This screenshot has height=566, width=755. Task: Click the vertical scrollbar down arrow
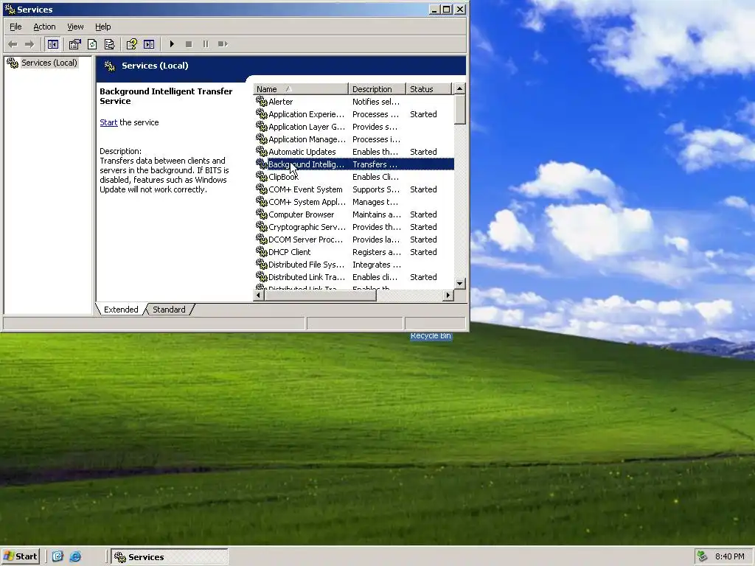[x=460, y=284]
